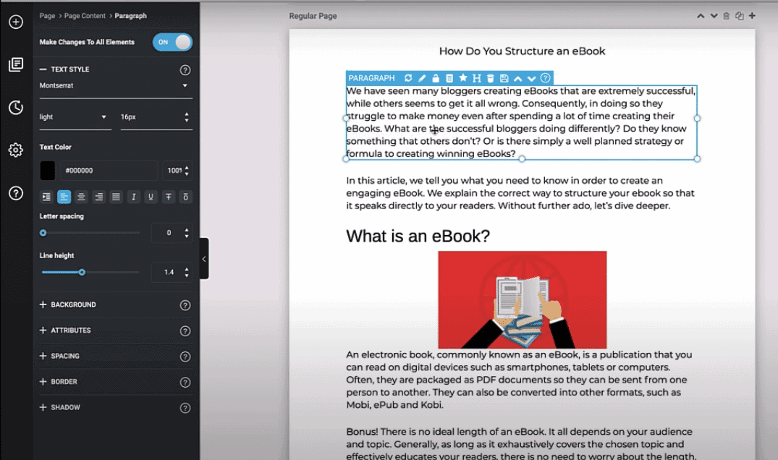
Task: Click the letter spacing value field
Action: pyautogui.click(x=172, y=233)
